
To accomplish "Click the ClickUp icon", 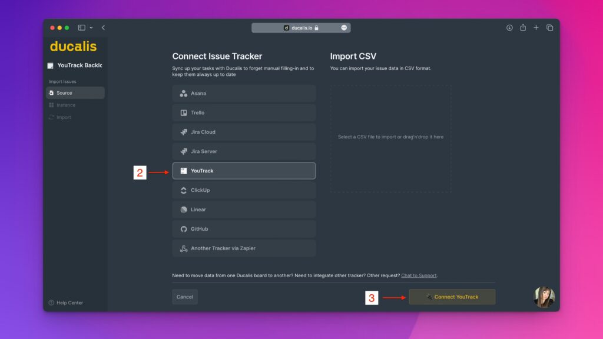I will point(183,190).
